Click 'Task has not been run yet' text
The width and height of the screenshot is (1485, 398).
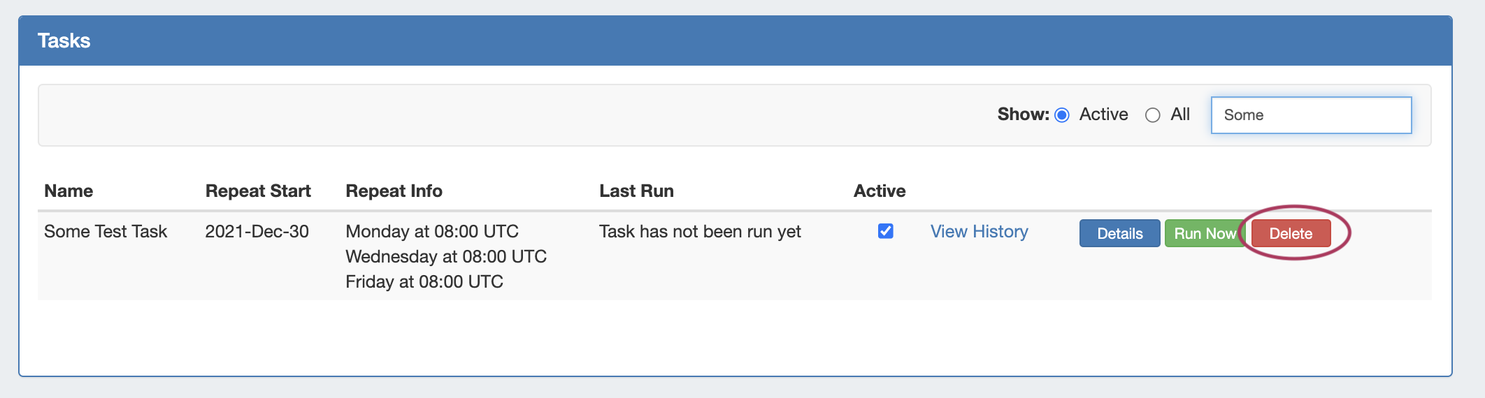(x=700, y=232)
